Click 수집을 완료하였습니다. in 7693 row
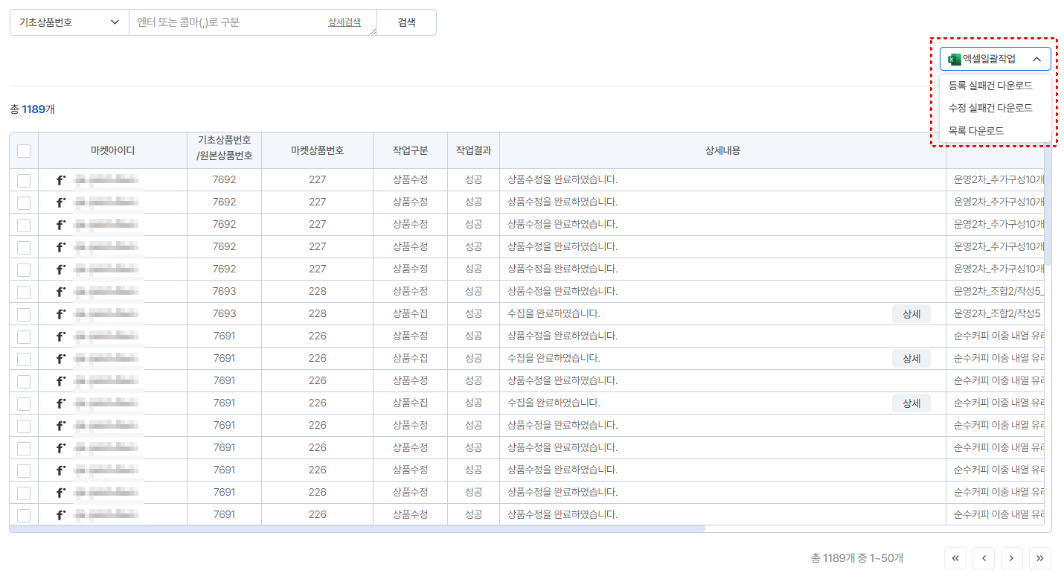The image size is (1064, 585). point(554,314)
